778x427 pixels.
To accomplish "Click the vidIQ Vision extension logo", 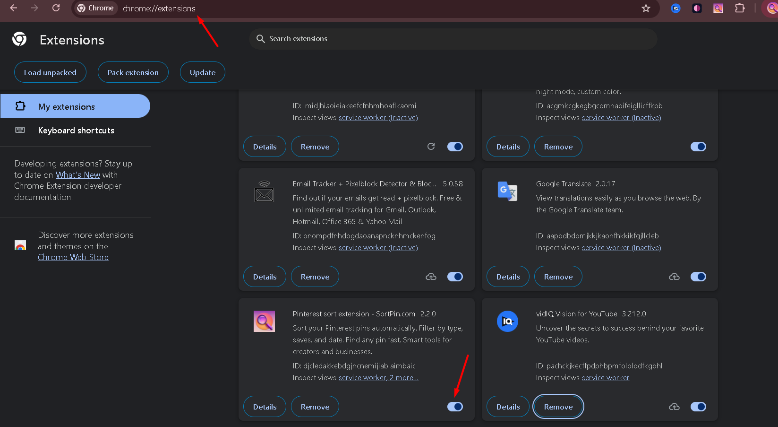I will 507,321.
